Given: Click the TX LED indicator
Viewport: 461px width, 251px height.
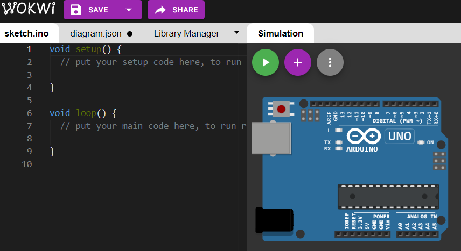Looking at the screenshot, I should point(339,142).
